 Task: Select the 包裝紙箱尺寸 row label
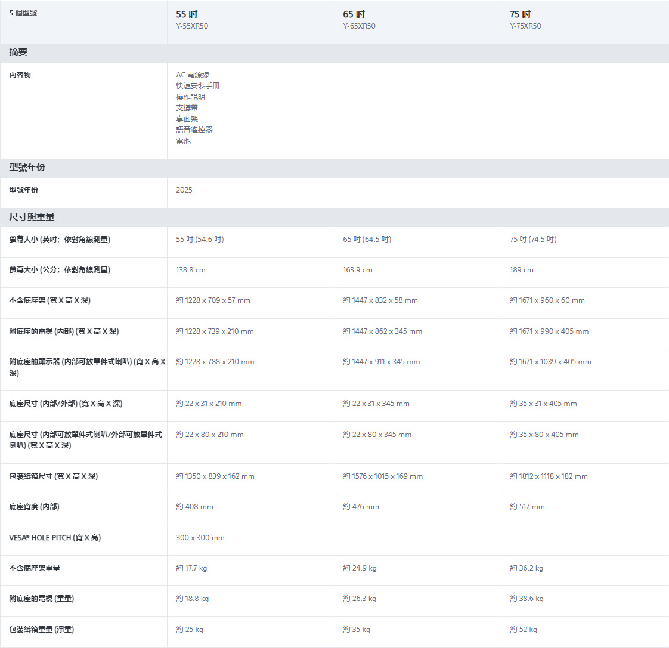coord(54,476)
